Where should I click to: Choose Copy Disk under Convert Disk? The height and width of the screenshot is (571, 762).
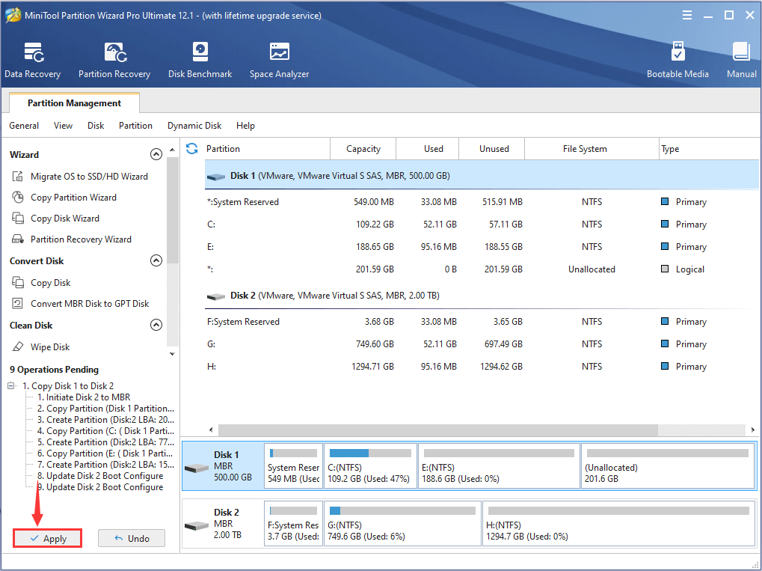pos(41,282)
